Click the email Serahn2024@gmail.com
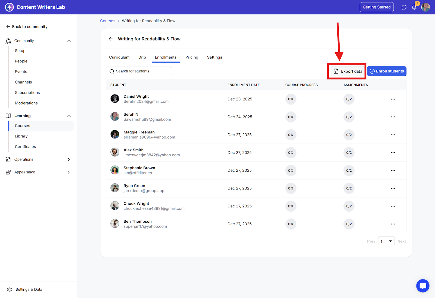This screenshot has height=298, width=435. coord(146,102)
